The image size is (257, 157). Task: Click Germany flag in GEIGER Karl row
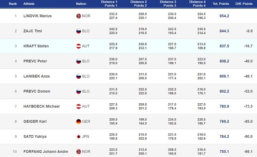point(79,121)
